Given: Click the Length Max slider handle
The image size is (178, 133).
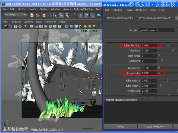Looking at the screenshot, I should pos(159,73).
